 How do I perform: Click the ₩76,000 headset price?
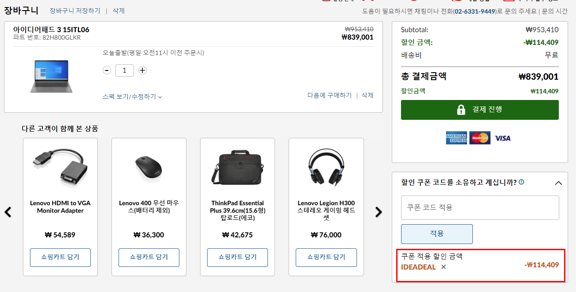pos(326,235)
